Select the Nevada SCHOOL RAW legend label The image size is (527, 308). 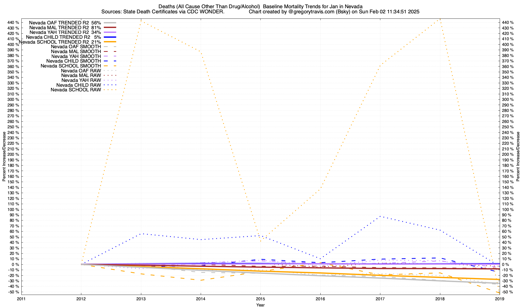coord(76,90)
